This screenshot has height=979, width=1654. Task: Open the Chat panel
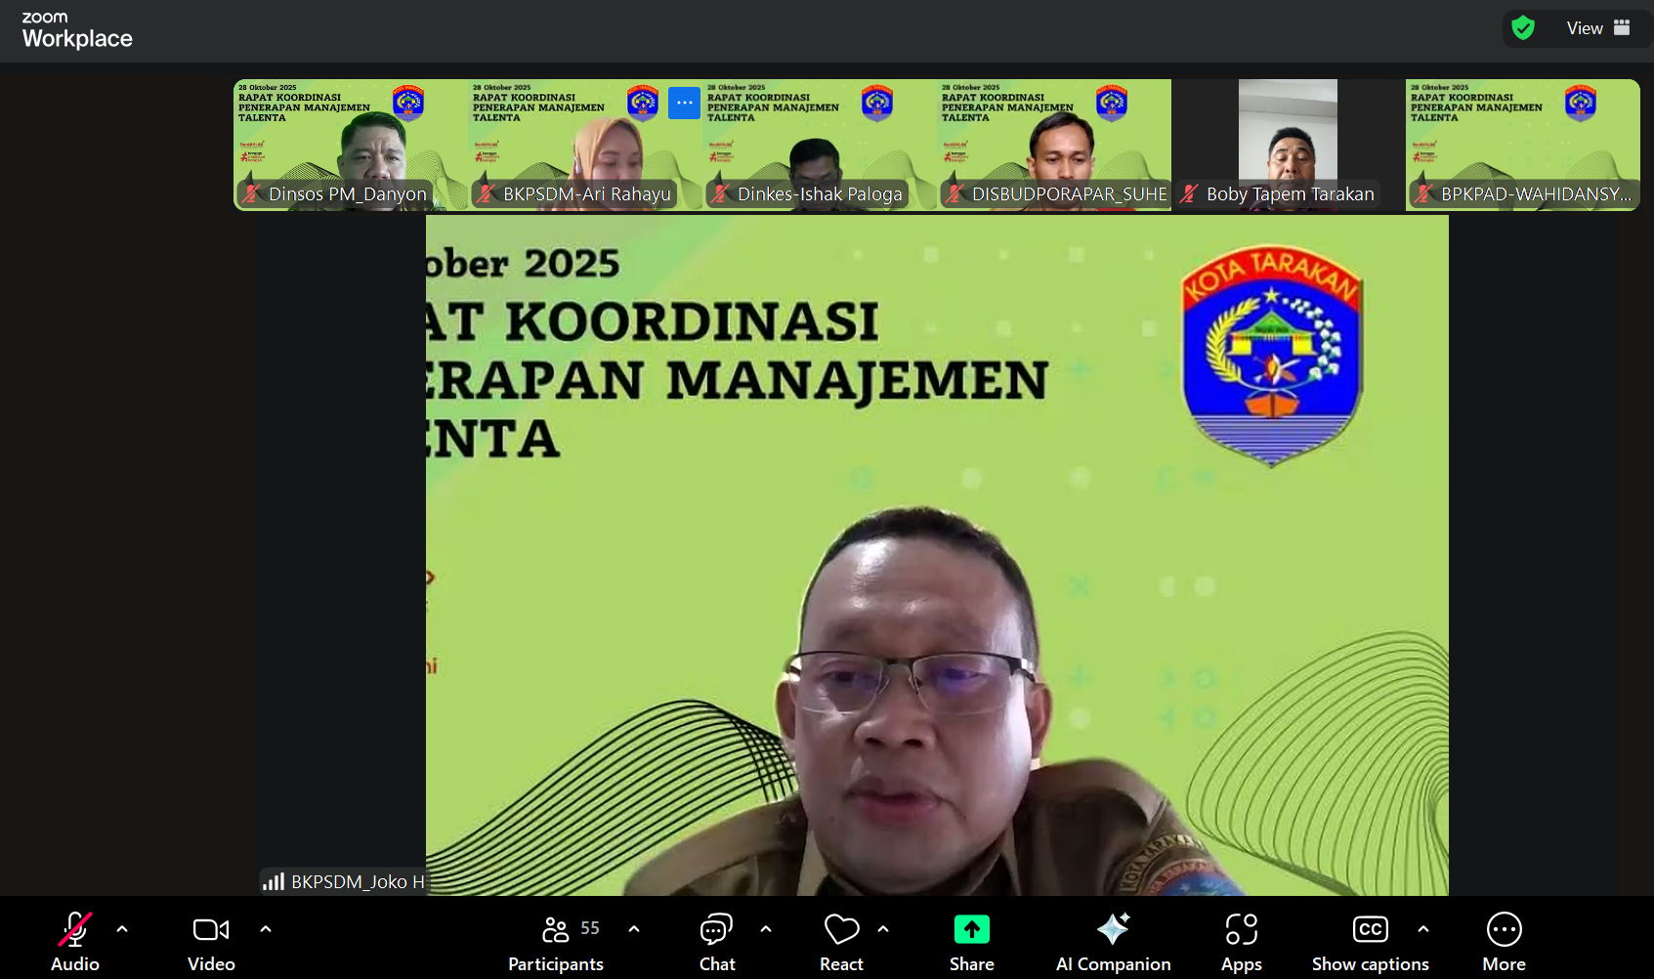pos(716,942)
